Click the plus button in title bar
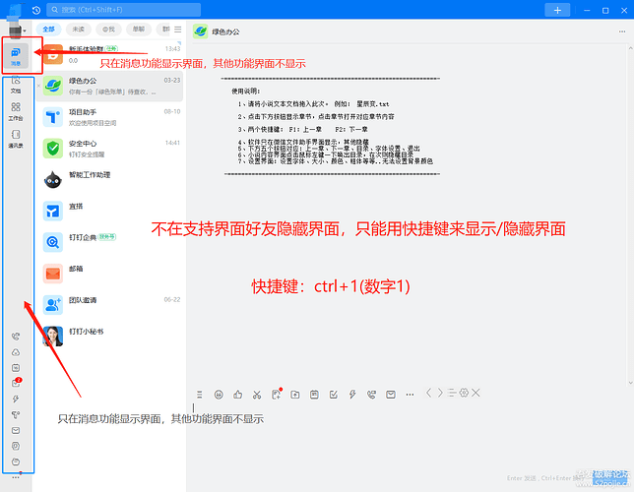This screenshot has width=634, height=492. (x=557, y=10)
